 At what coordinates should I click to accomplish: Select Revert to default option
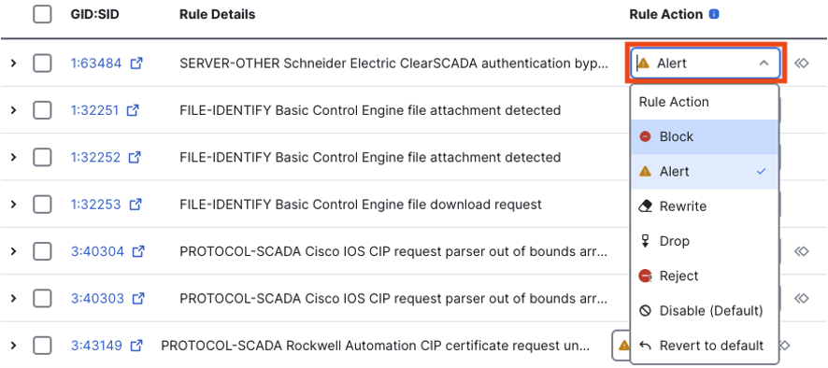[705, 346]
